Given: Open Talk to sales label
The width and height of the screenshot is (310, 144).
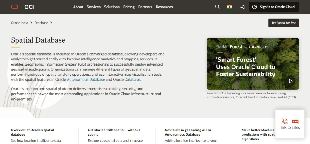Looking at the screenshot, I should pos(290,128).
